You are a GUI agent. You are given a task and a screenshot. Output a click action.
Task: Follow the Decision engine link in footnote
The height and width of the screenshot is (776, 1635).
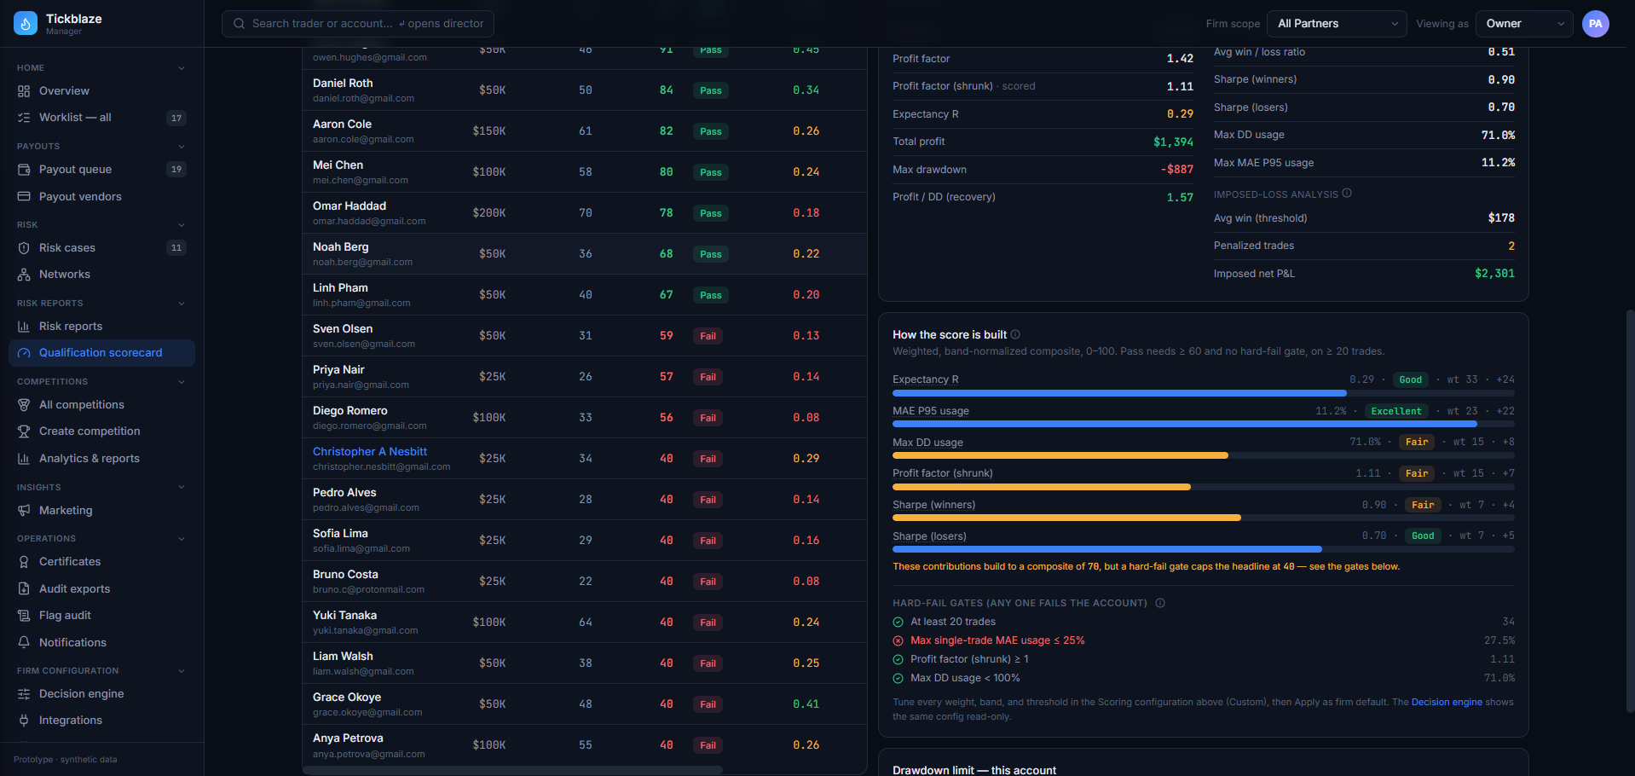point(1447,703)
